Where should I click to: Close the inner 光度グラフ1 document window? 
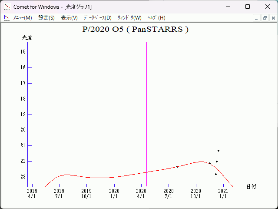(x=273, y=18)
